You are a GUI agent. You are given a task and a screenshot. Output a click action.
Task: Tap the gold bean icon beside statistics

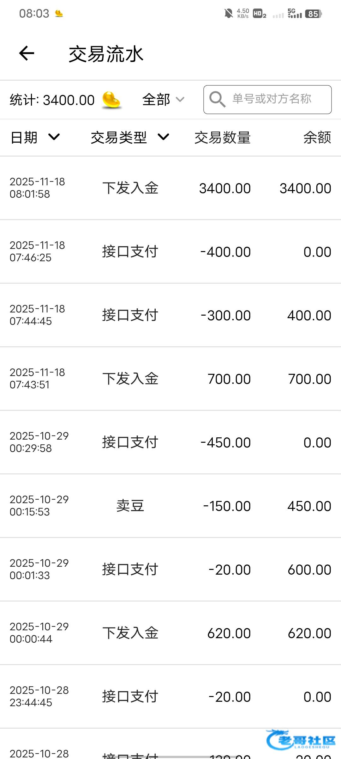pyautogui.click(x=111, y=100)
